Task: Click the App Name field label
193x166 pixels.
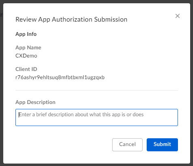Action: [x=28, y=48]
